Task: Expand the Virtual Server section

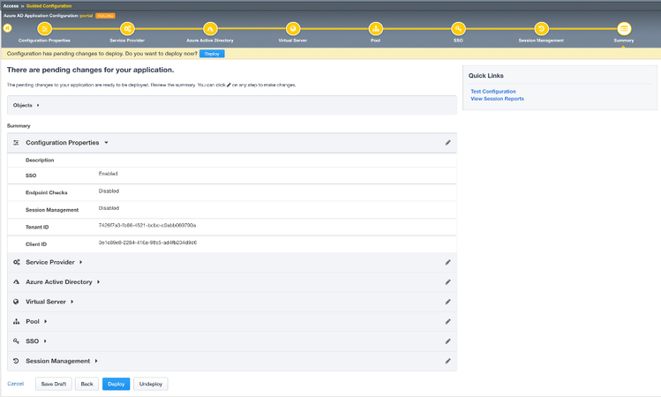Action: click(x=72, y=302)
